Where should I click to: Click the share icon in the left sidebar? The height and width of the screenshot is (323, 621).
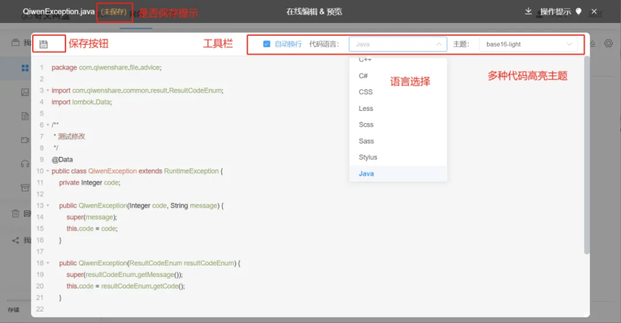pos(16,241)
